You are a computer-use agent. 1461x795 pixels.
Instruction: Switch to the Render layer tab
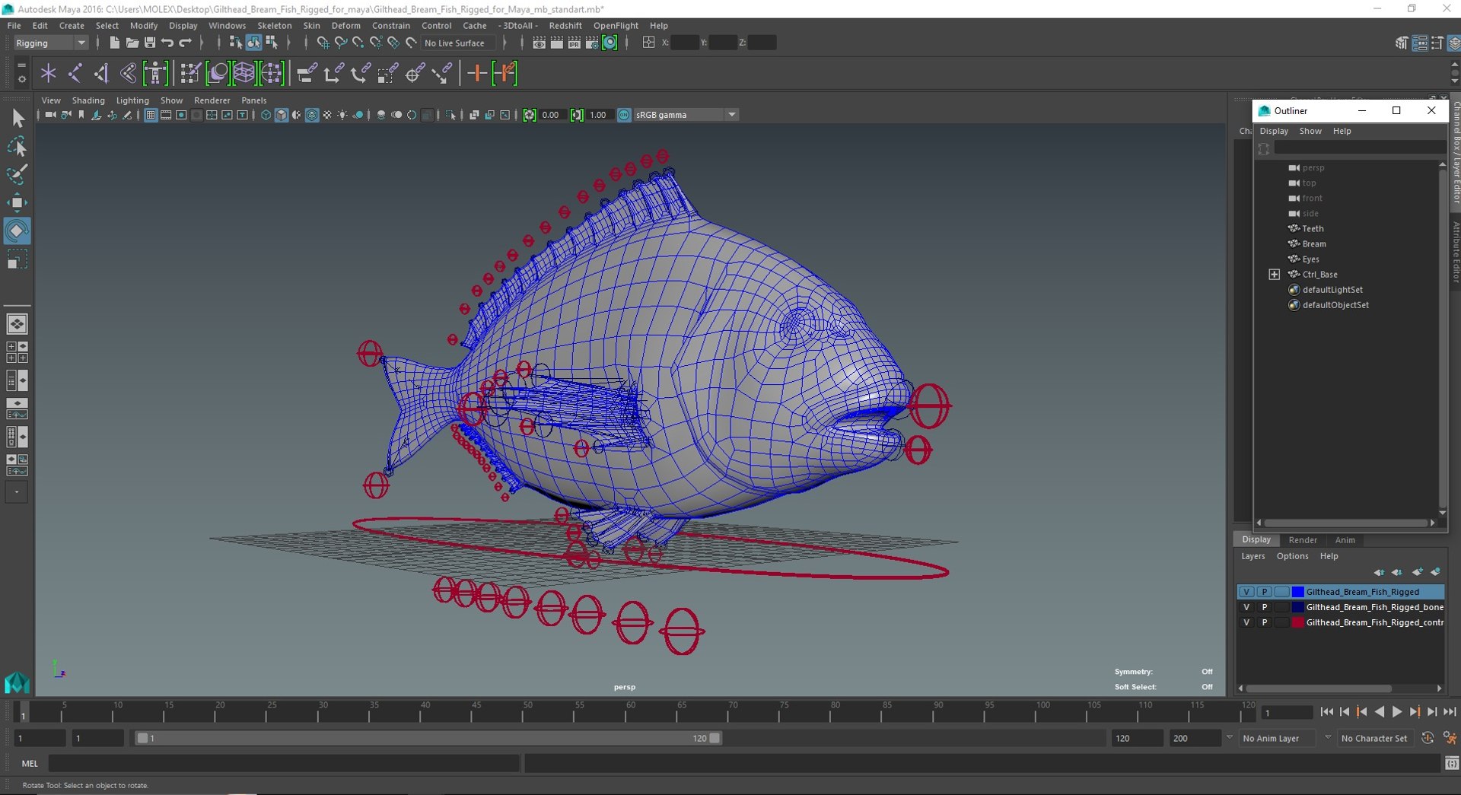1303,540
